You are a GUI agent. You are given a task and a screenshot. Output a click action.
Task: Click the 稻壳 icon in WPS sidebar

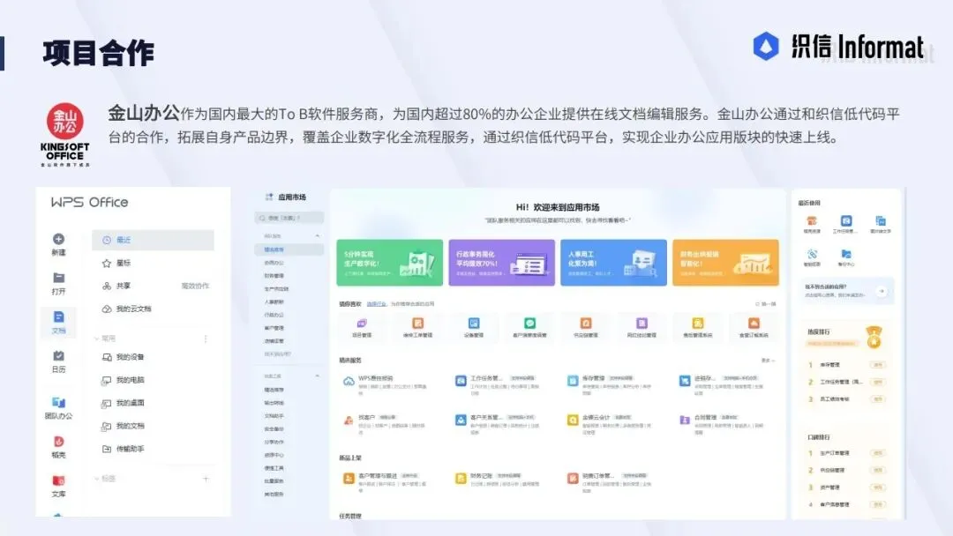point(58,442)
